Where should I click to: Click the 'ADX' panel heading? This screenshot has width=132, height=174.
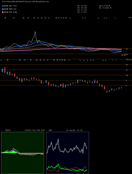pyautogui.click(x=50, y=130)
